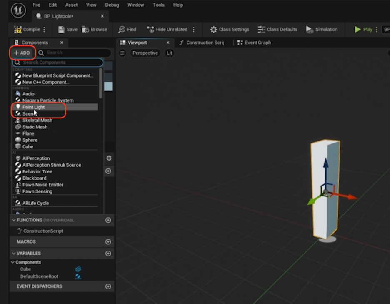Focus the components Search field
390x304 pixels.
[74, 53]
